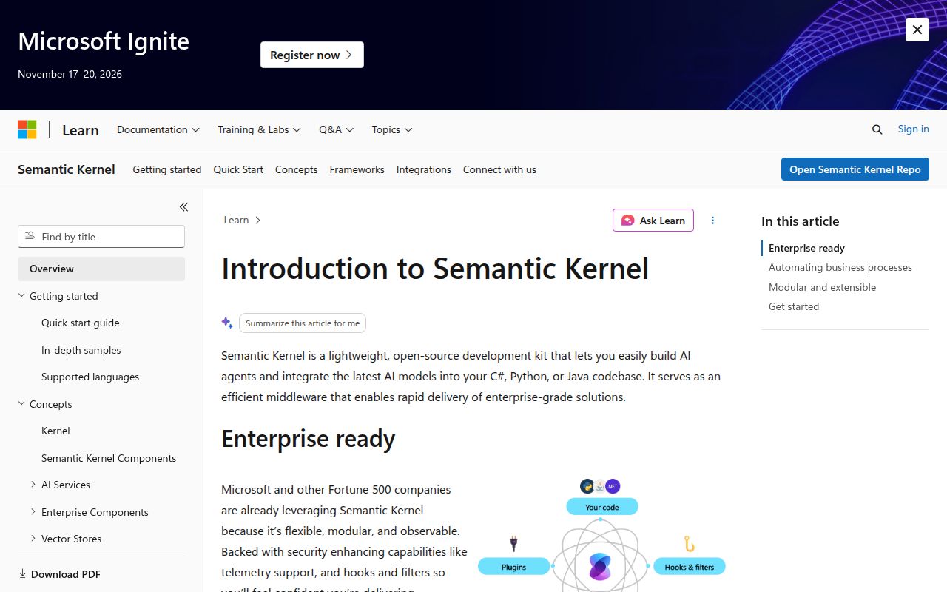Open the Topics dropdown

[392, 129]
